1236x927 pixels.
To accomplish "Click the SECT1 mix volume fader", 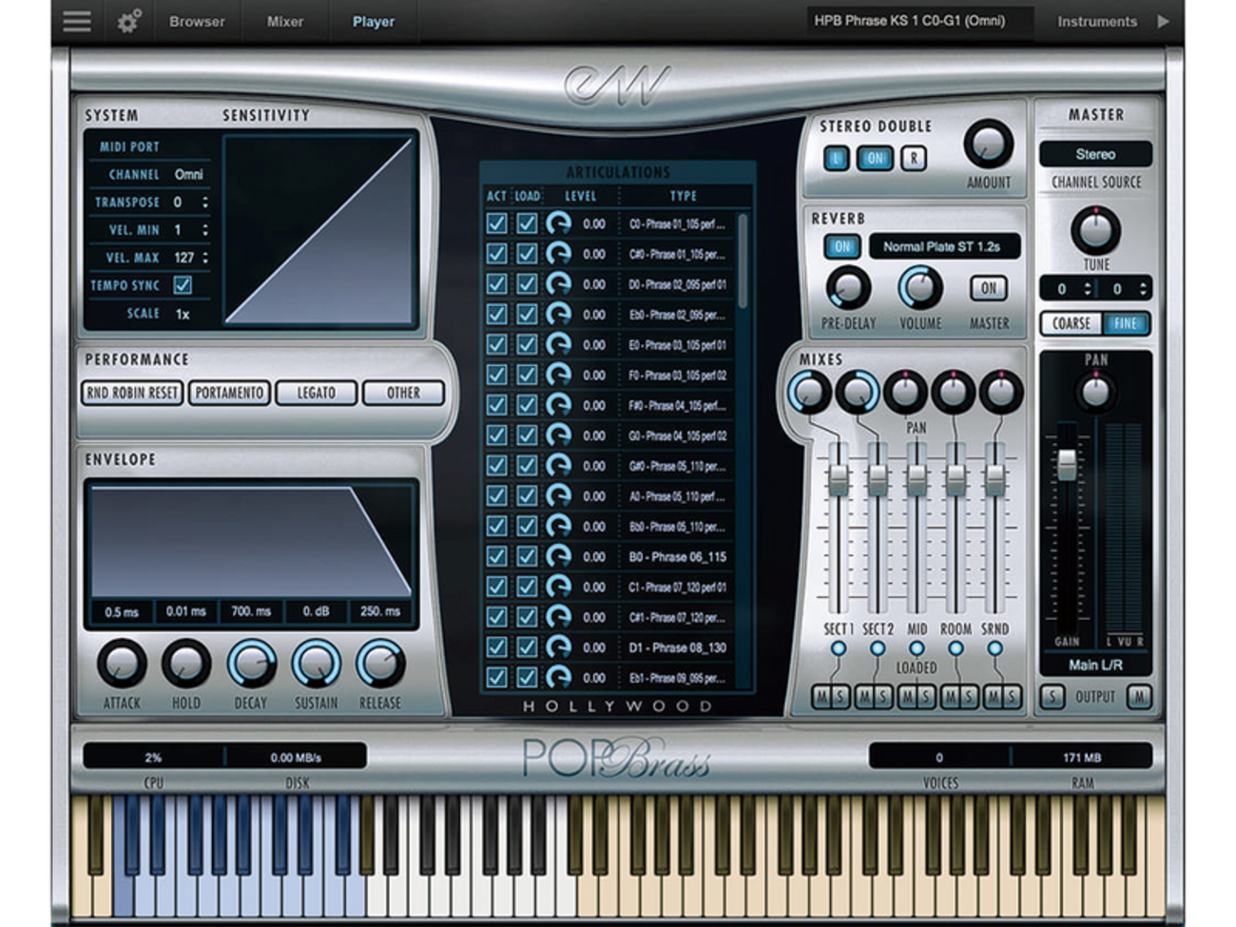I will click(838, 480).
